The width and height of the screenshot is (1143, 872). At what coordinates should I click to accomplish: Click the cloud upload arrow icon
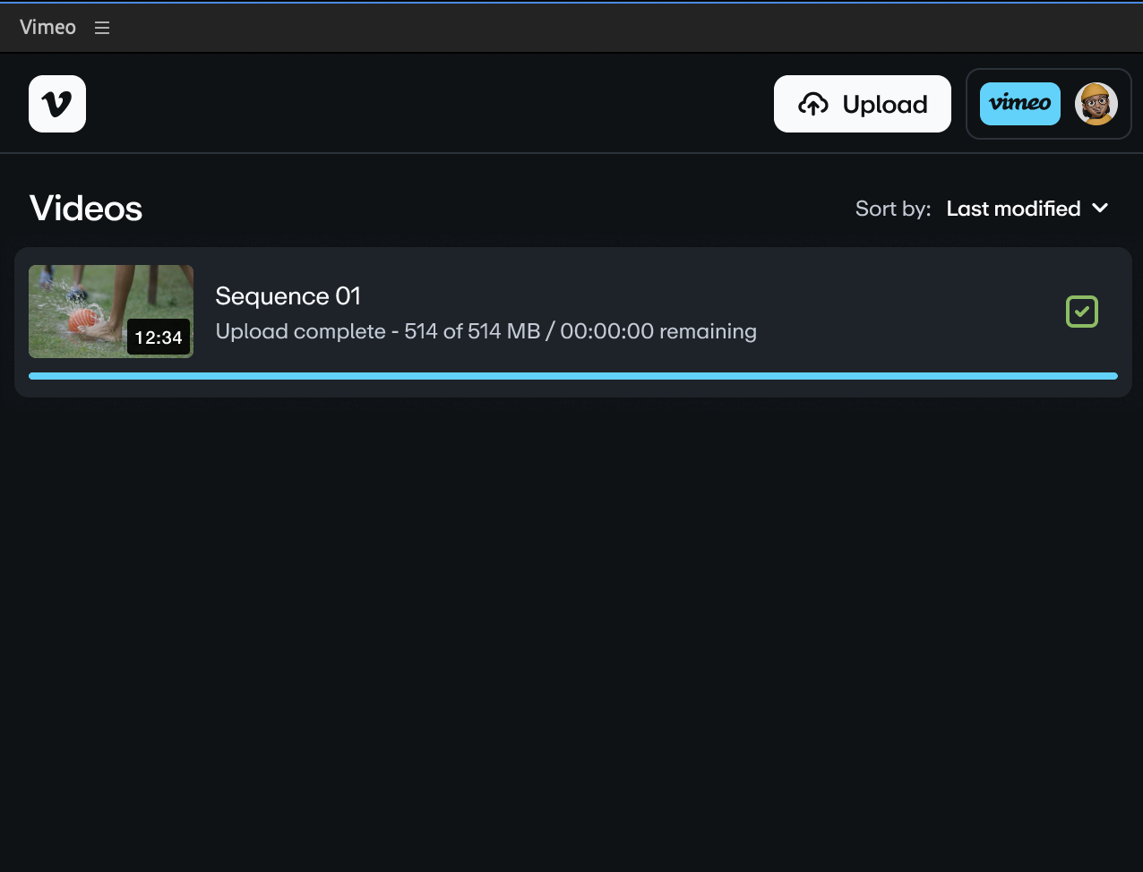[812, 104]
